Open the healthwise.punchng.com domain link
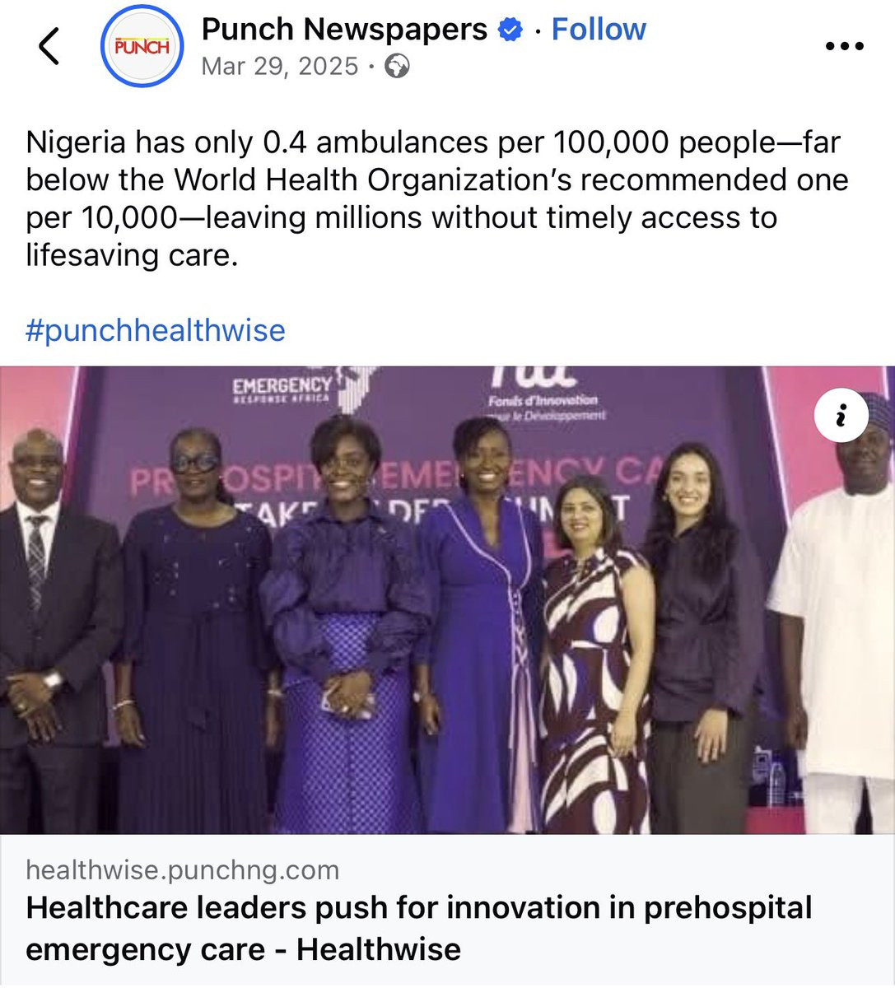The width and height of the screenshot is (895, 988). 182,869
